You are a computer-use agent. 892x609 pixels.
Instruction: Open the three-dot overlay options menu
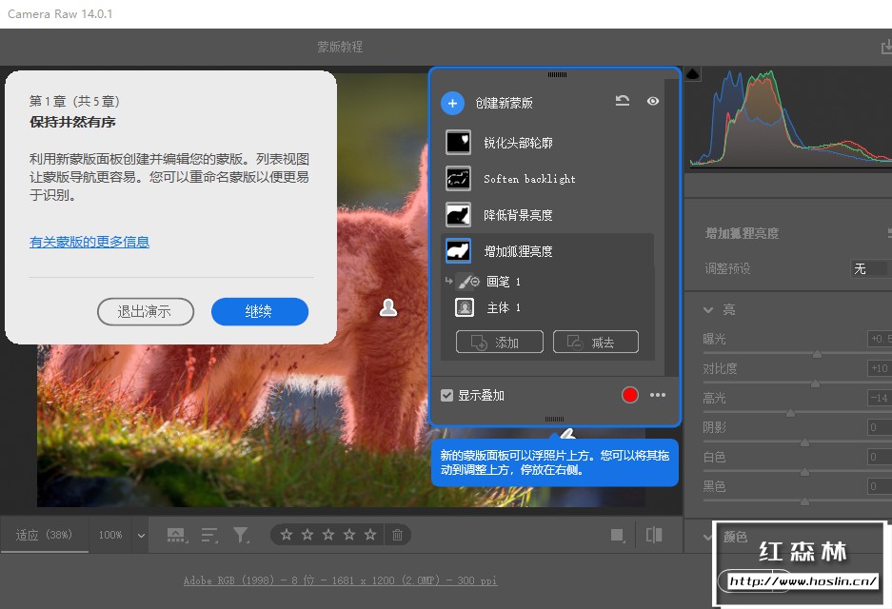click(x=658, y=395)
